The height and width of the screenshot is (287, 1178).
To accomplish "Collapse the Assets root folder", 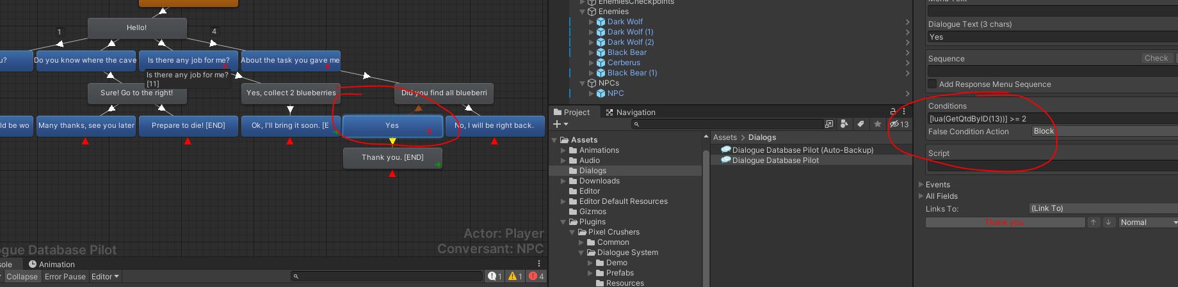I will tap(554, 140).
